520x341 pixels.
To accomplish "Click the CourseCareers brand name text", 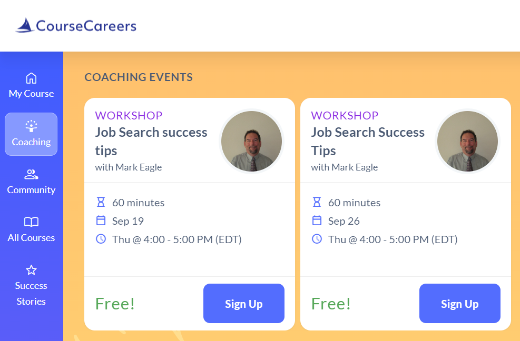I will point(86,25).
